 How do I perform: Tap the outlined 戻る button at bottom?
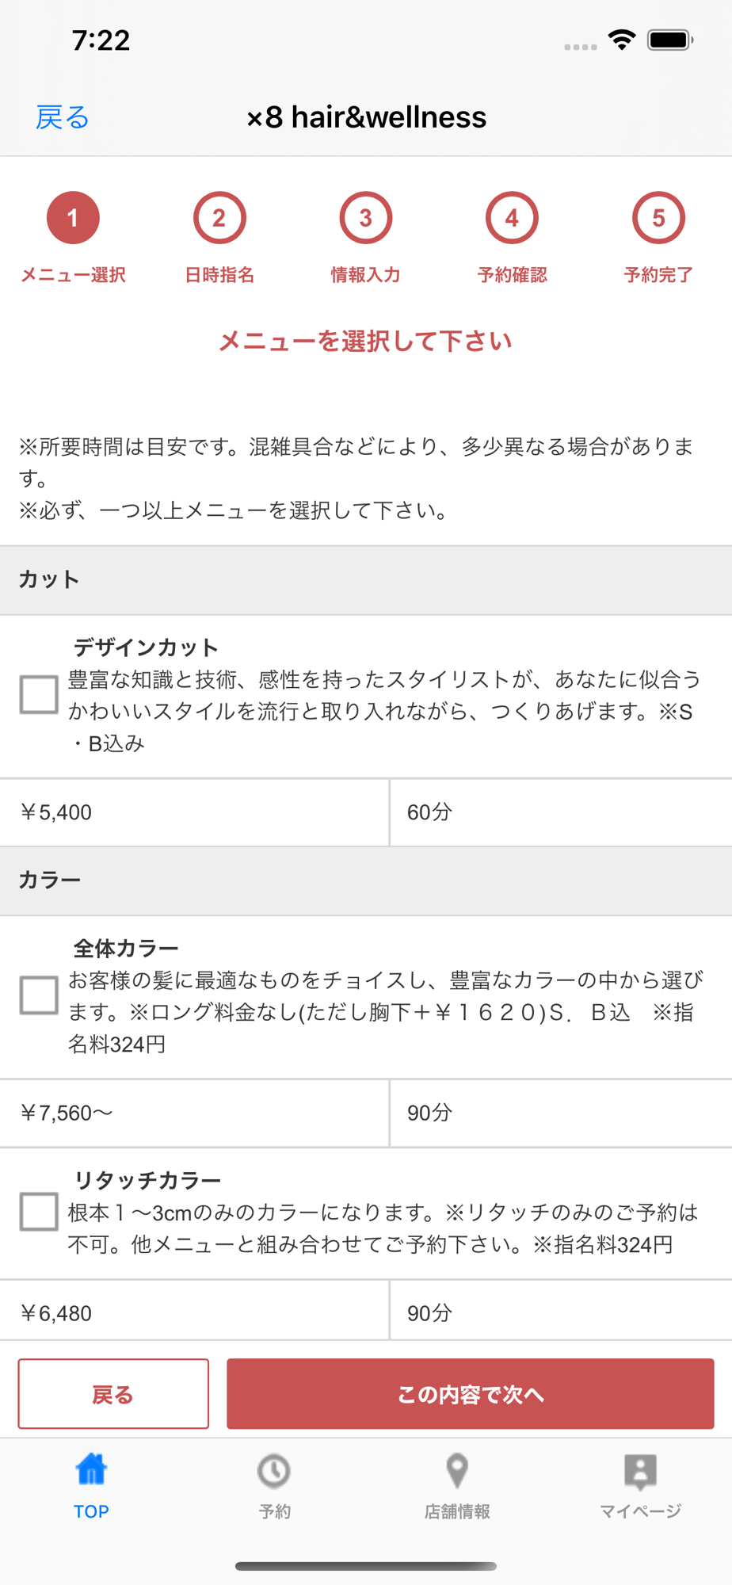tap(113, 1394)
